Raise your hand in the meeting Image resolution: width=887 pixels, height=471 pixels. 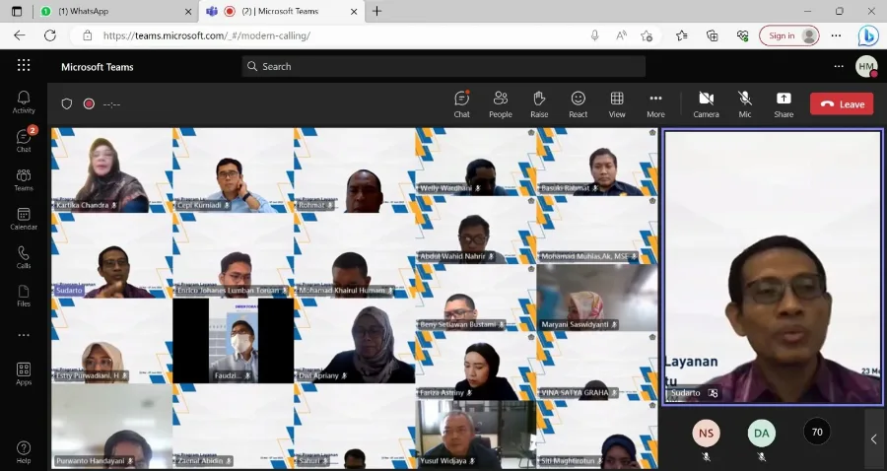539,104
